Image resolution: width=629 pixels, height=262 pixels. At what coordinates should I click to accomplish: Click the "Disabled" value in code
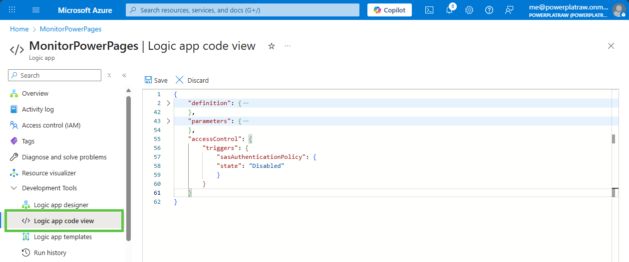pos(267,166)
